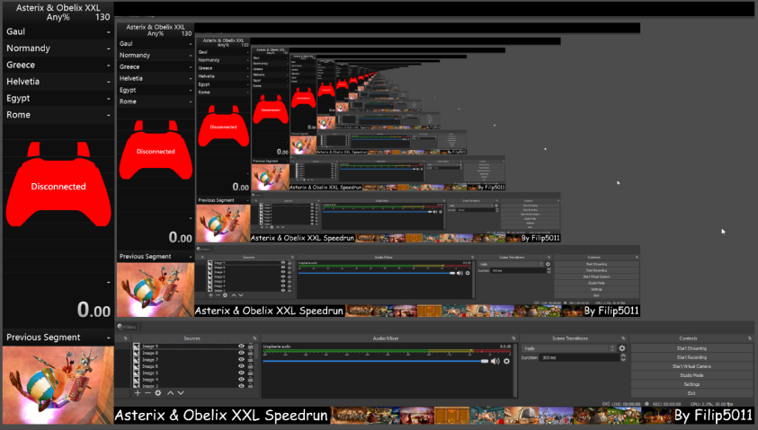The height and width of the screenshot is (430, 758).
Task: Lock the Image 8 source
Action: pos(250,353)
